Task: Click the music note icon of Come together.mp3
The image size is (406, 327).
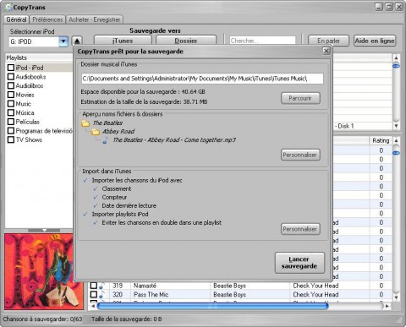Action: [x=106, y=140]
